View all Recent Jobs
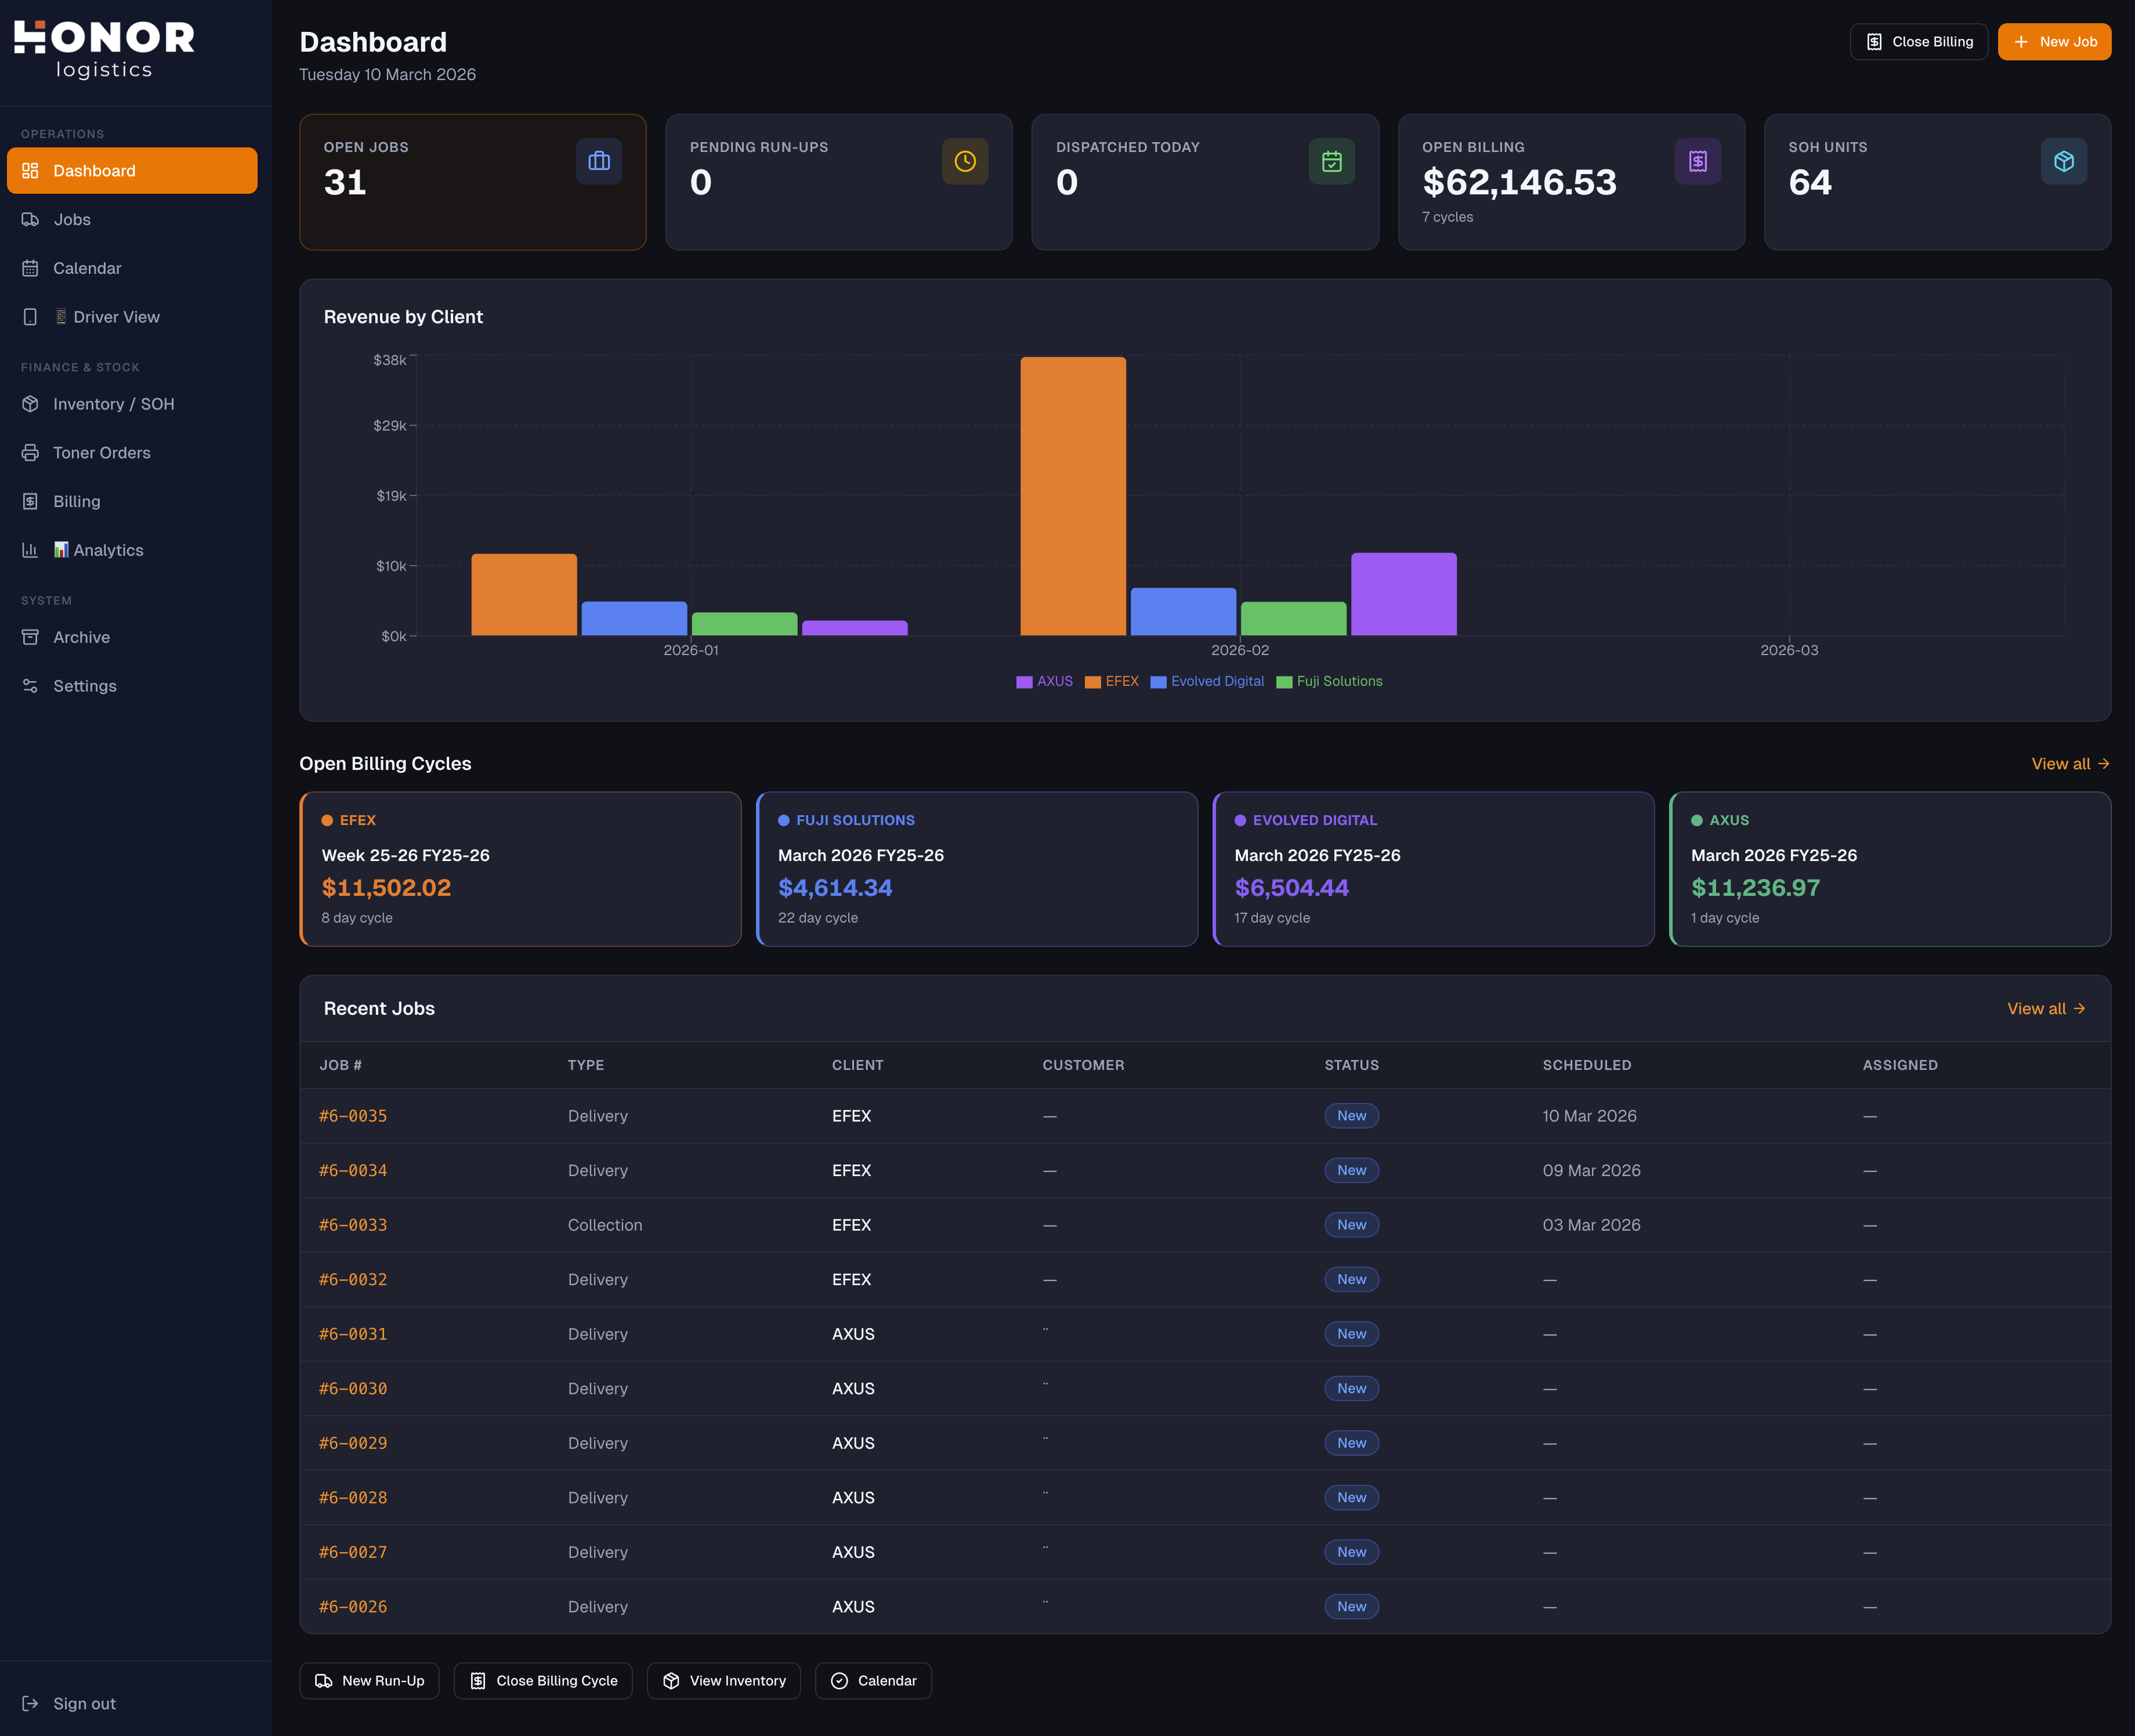The width and height of the screenshot is (2135, 1736). point(2046,1008)
